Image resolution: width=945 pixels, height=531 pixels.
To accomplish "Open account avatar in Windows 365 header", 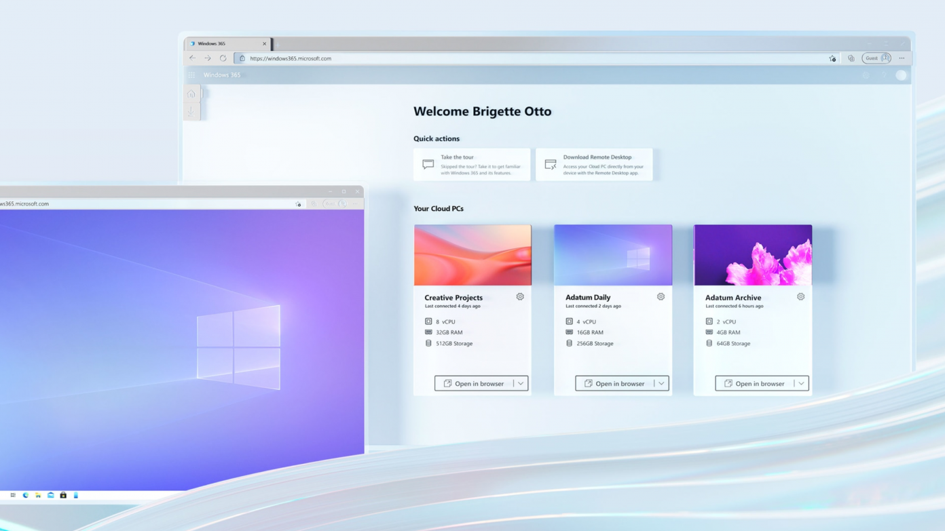I will tap(901, 75).
